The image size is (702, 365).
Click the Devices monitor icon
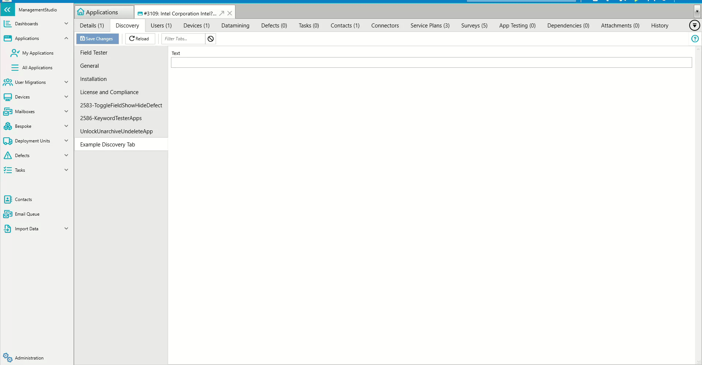pos(7,97)
